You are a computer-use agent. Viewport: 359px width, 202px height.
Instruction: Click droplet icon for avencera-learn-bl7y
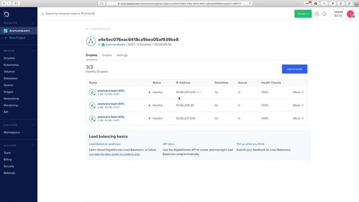pyautogui.click(x=92, y=118)
